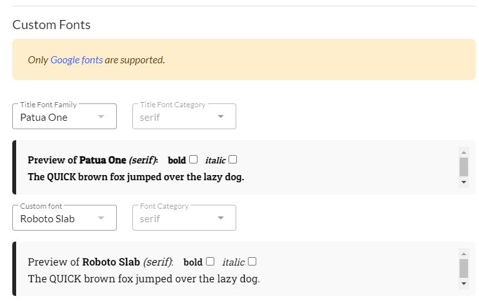Click the Font Category dropdown arrow
The width and height of the screenshot is (479, 303).
coord(221,218)
